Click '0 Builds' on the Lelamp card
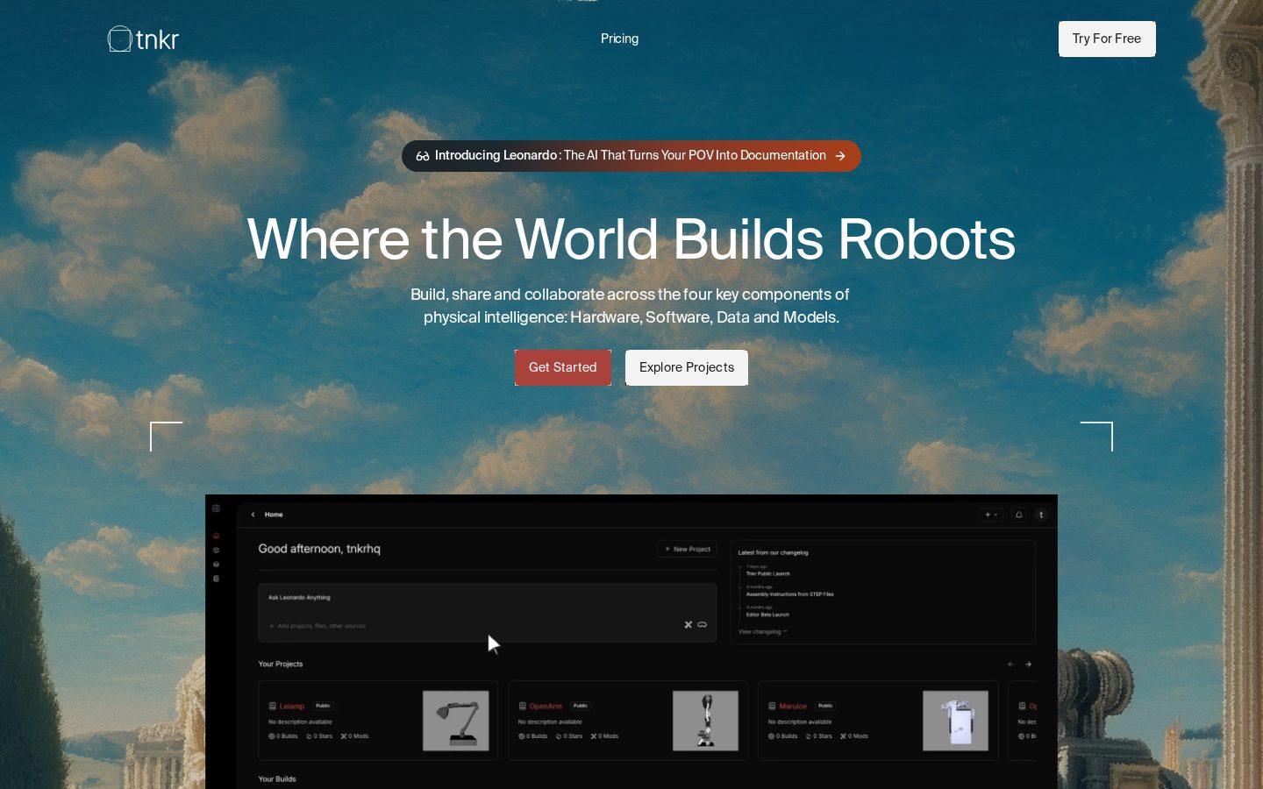Image resolution: width=1263 pixels, height=789 pixels. point(283,736)
